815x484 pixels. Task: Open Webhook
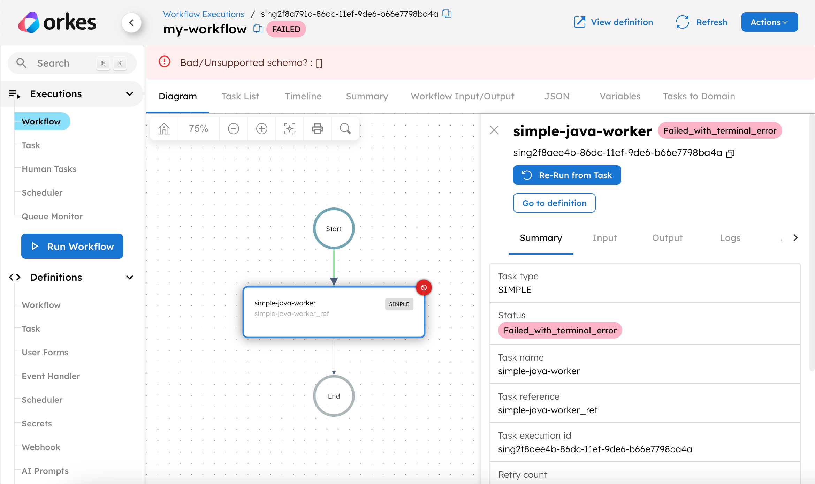pyautogui.click(x=41, y=447)
